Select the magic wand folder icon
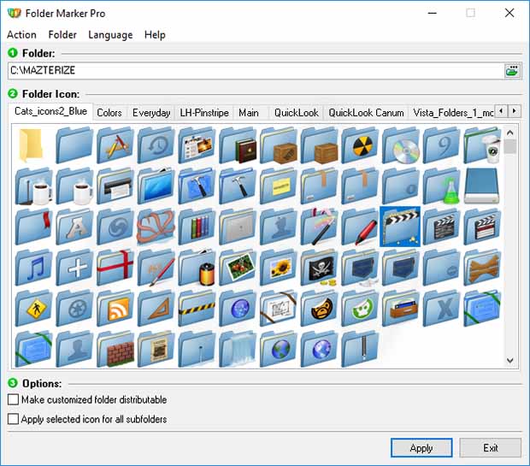This screenshot has height=466, width=530. (x=318, y=227)
